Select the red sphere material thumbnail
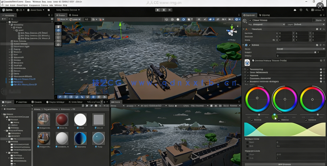Image resolution: width=327 pixels, height=166 pixels. pyautogui.click(x=62, y=120)
